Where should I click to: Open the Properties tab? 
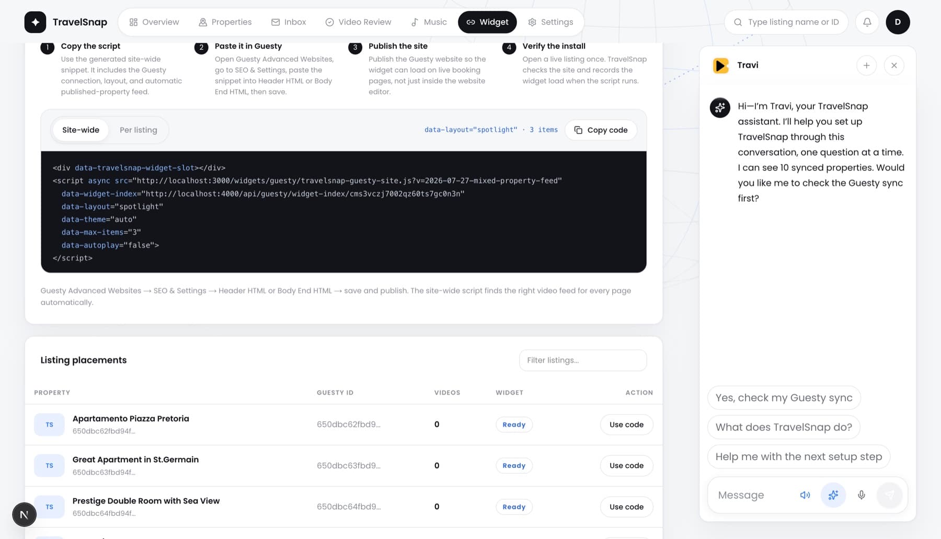(225, 22)
